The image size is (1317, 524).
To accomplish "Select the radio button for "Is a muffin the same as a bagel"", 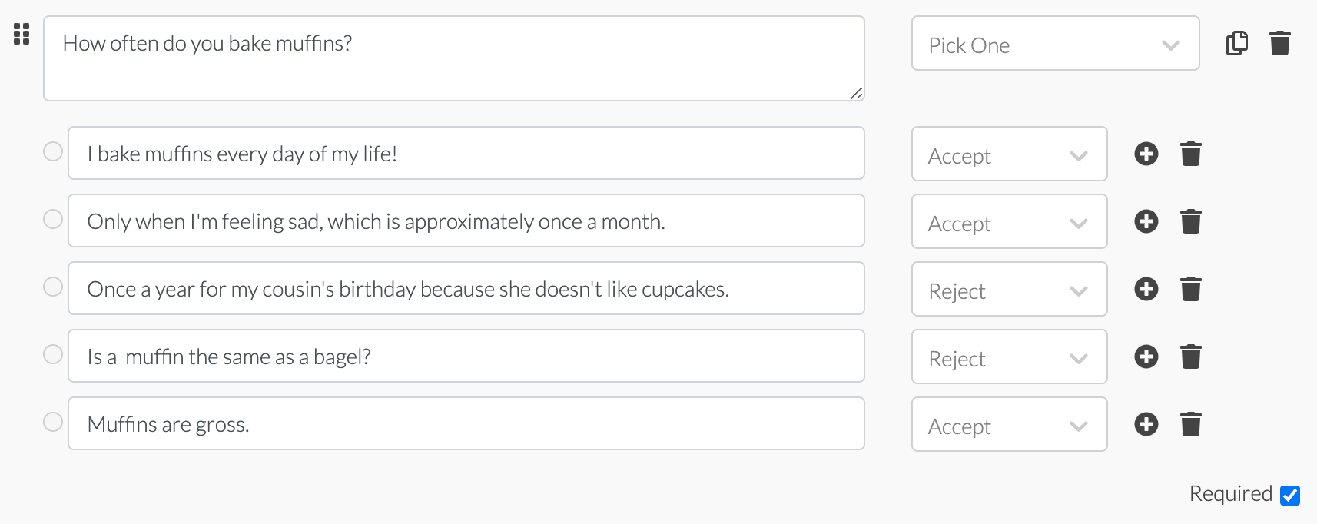I will pos(52,353).
